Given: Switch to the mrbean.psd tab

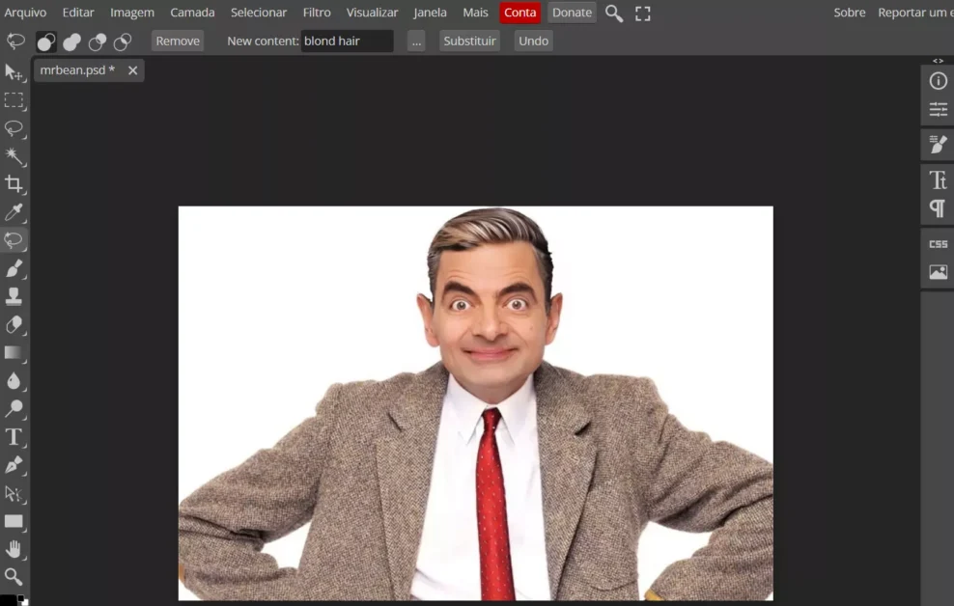Looking at the screenshot, I should (x=77, y=69).
